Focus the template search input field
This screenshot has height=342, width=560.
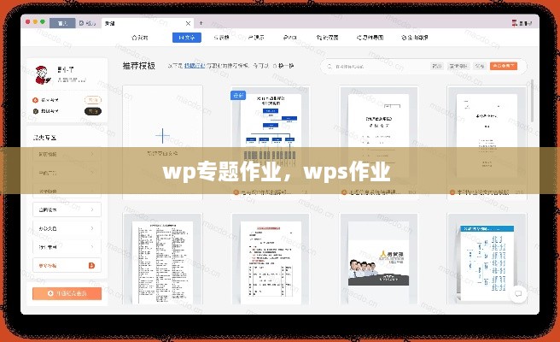pyautogui.click(x=378, y=66)
